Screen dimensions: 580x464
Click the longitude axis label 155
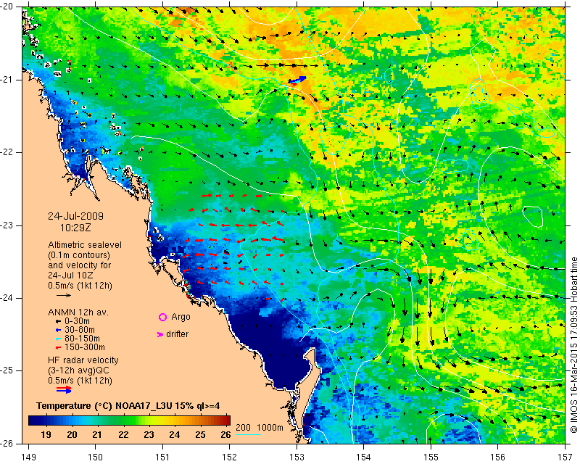[x=431, y=457]
